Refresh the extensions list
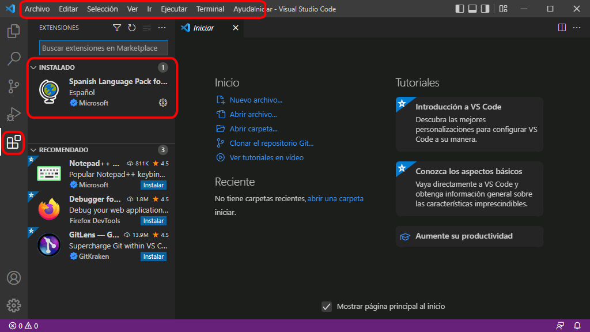This screenshot has height=332, width=590. [132, 28]
